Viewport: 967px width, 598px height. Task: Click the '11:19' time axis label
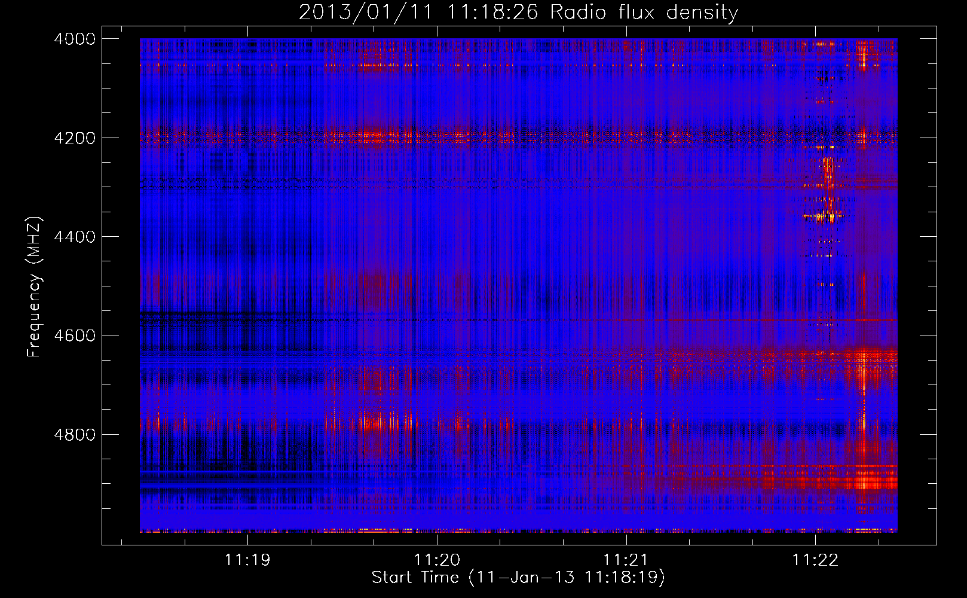pos(247,560)
